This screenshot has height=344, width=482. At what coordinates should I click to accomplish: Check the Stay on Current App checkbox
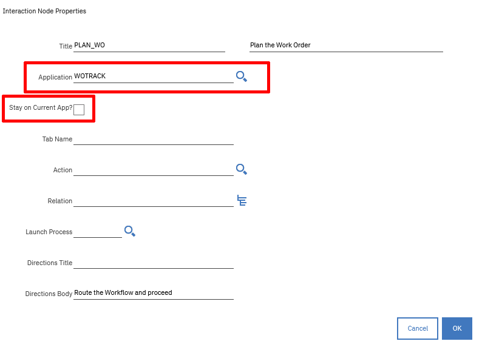[x=79, y=110]
